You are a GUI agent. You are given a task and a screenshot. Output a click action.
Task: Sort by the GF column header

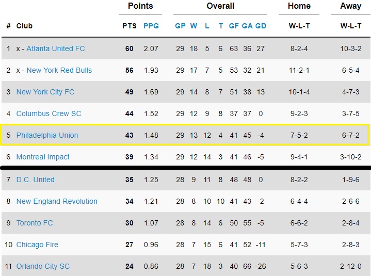(234, 26)
